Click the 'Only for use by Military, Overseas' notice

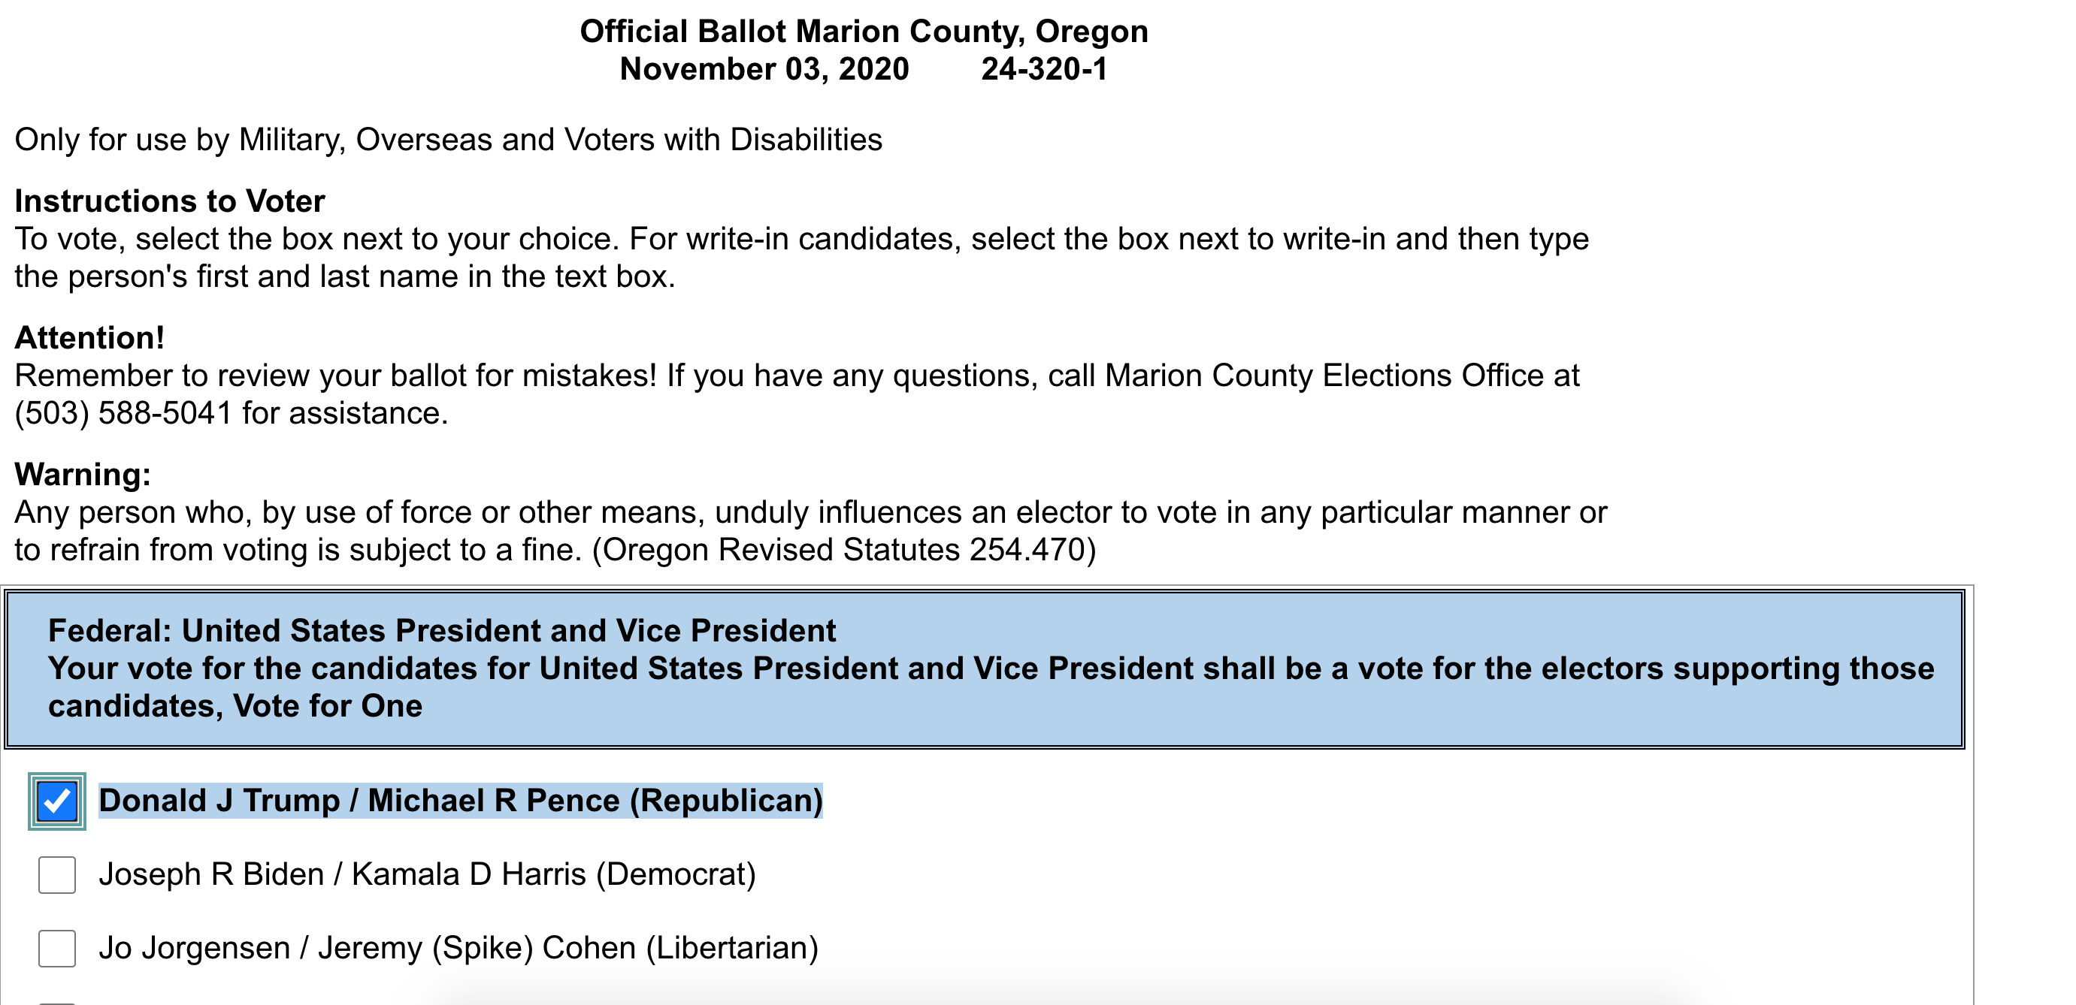[448, 139]
